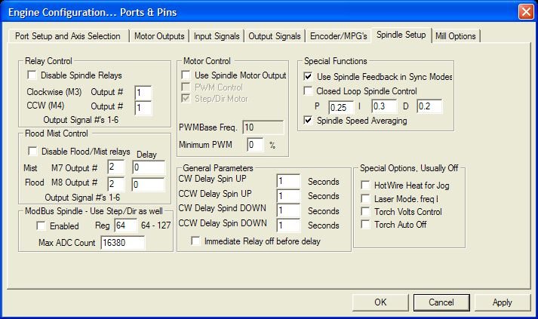The width and height of the screenshot is (538, 319).
Task: Check Immediate Relay off before delay
Action: point(196,241)
